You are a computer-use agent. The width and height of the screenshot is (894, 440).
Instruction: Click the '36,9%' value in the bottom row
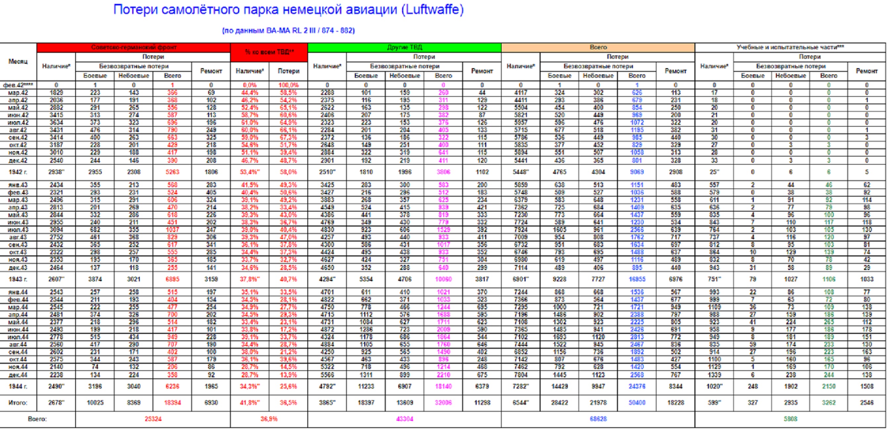pos(269,419)
